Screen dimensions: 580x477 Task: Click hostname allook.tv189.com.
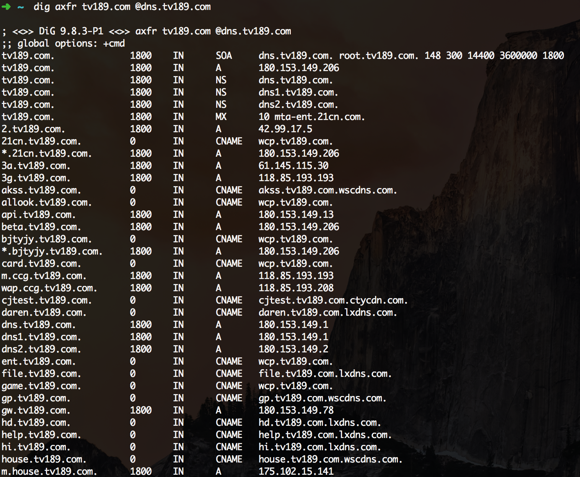pyautogui.click(x=47, y=203)
